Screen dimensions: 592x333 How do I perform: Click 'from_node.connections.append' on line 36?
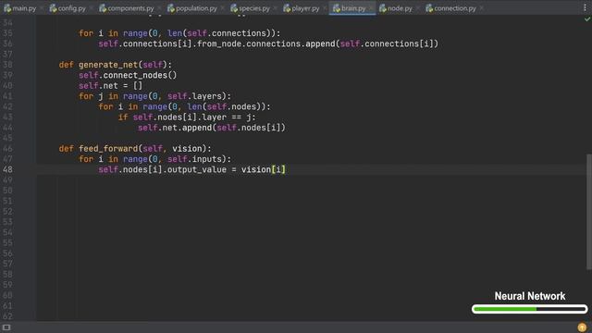pyautogui.click(x=266, y=44)
